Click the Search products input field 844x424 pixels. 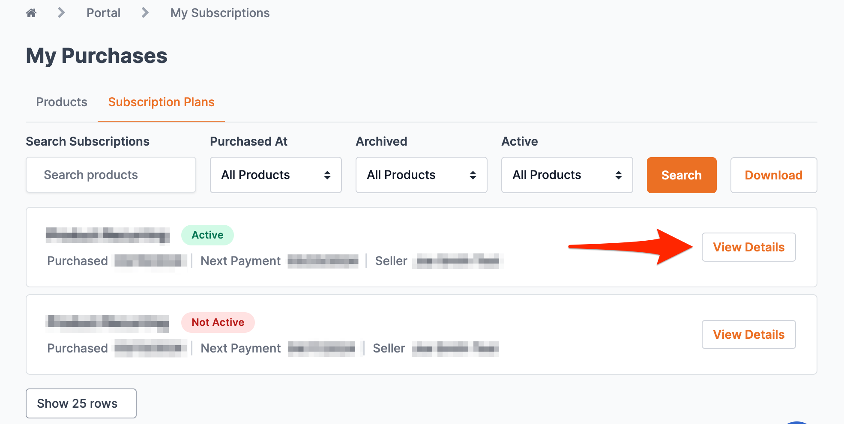[111, 175]
